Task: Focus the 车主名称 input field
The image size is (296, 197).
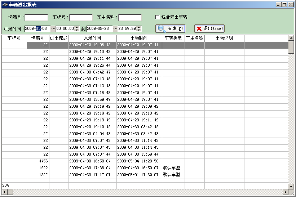Action: [x=130, y=18]
